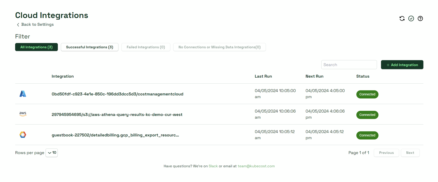Click the AWS logo icon
The image size is (438, 182).
(x=23, y=114)
